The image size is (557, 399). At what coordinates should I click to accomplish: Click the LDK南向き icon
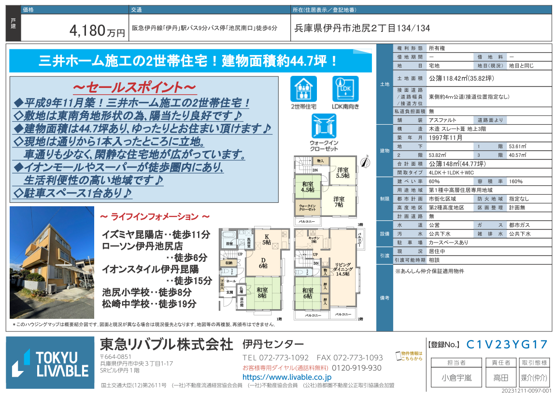tap(345, 89)
